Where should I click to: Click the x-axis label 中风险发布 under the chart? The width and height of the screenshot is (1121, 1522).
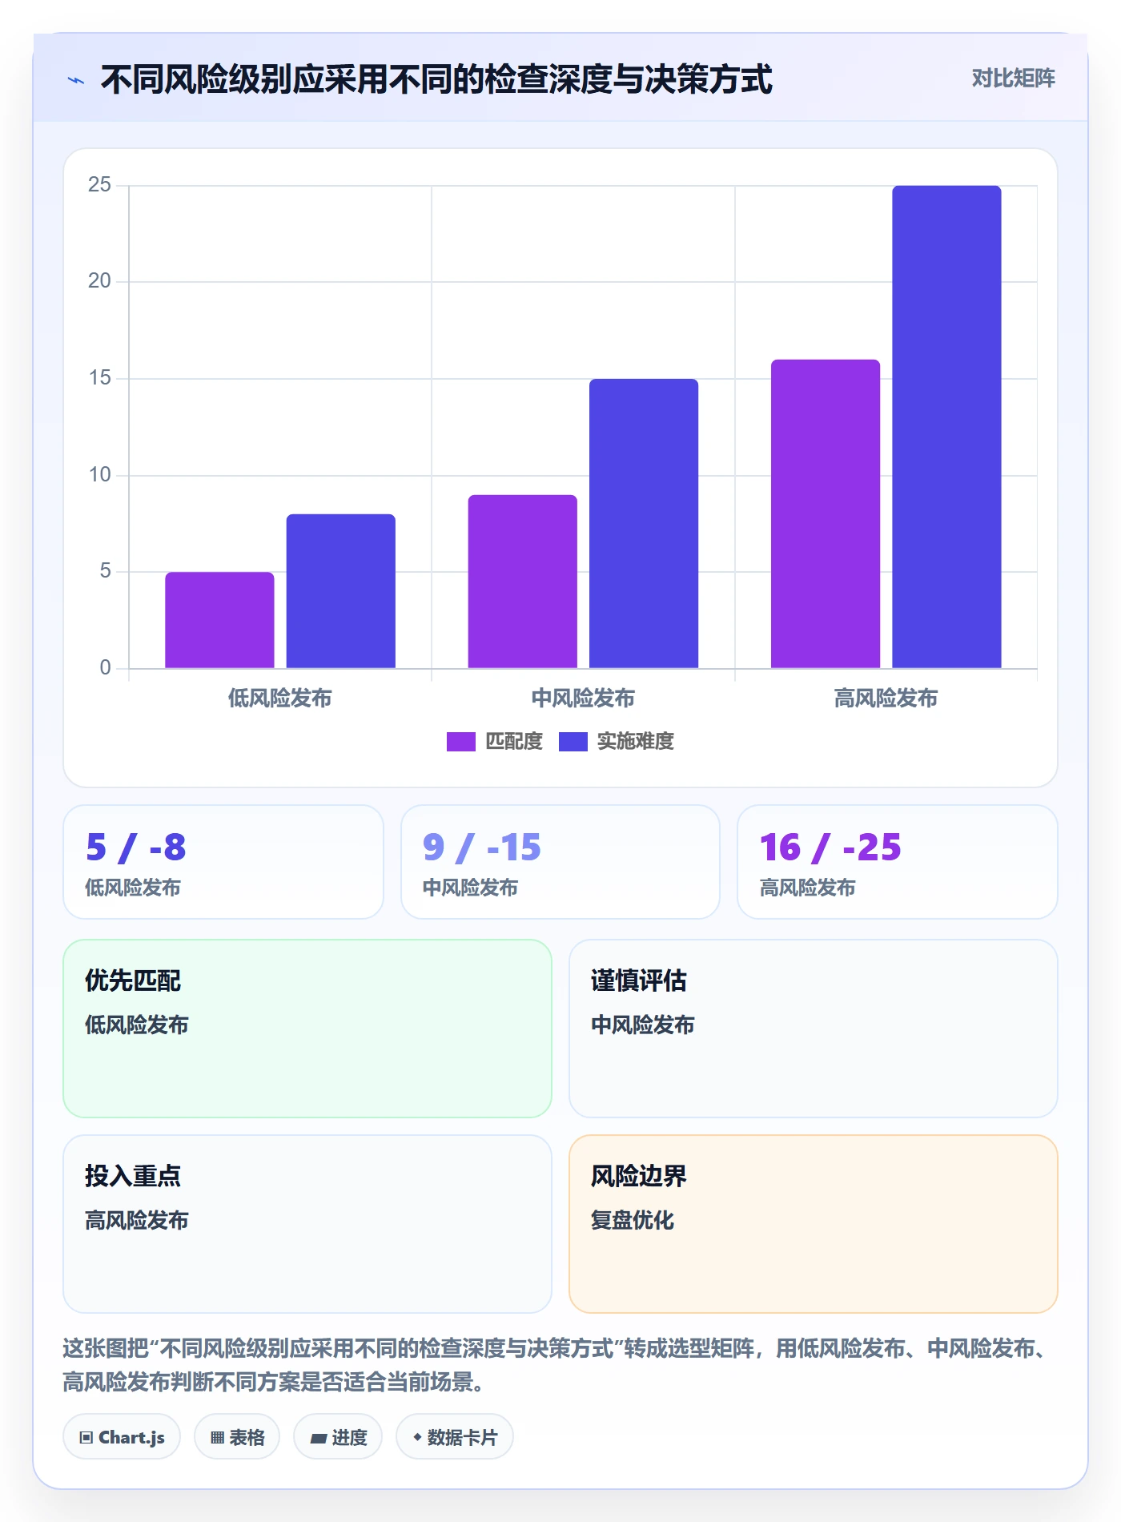pyautogui.click(x=583, y=699)
